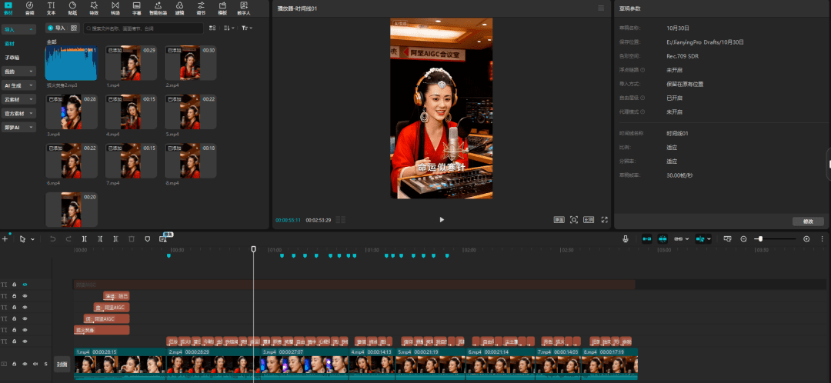Open the sort order dropdown in media panel
This screenshot has width=831, height=383.
(x=229, y=28)
